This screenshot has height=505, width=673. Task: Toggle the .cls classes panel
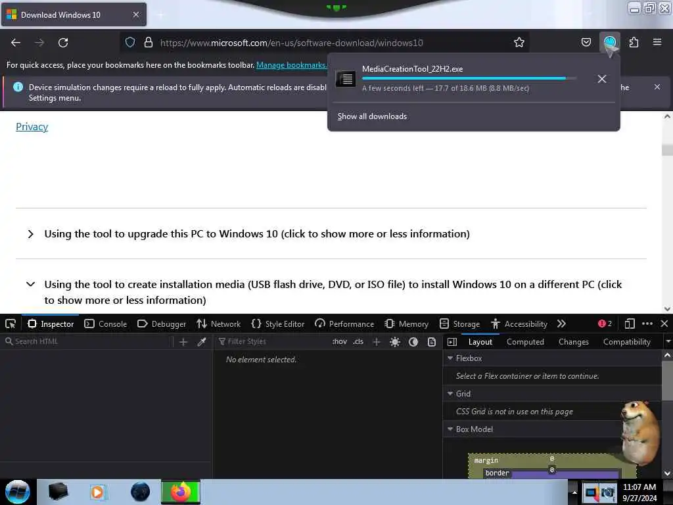click(x=358, y=341)
